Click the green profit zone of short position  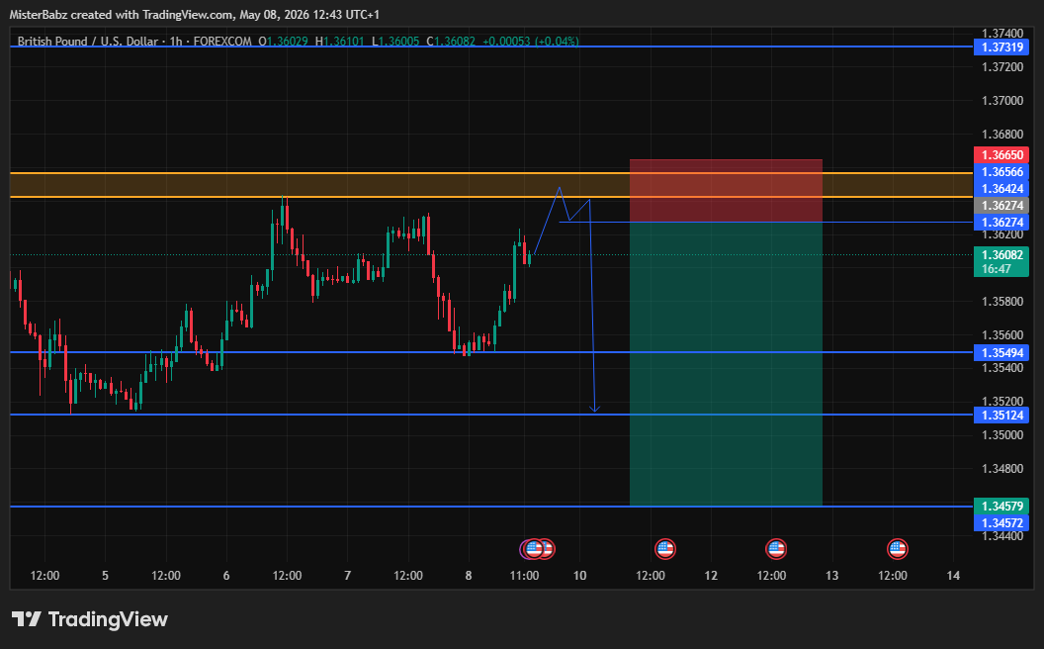(726, 364)
